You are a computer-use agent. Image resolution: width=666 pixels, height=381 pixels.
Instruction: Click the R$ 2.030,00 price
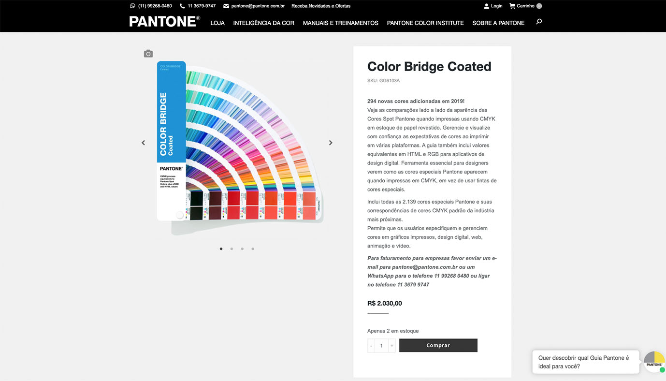point(385,304)
